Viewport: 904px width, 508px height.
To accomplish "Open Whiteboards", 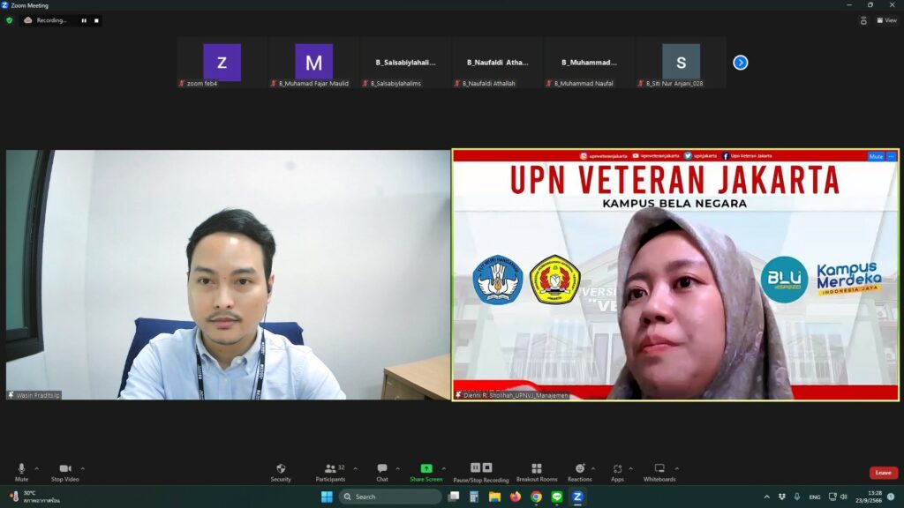I will [659, 473].
